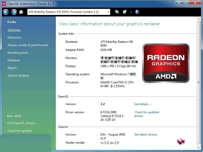Open the renderer selection combo box
This screenshot has width=203, height=152.
point(69,12)
